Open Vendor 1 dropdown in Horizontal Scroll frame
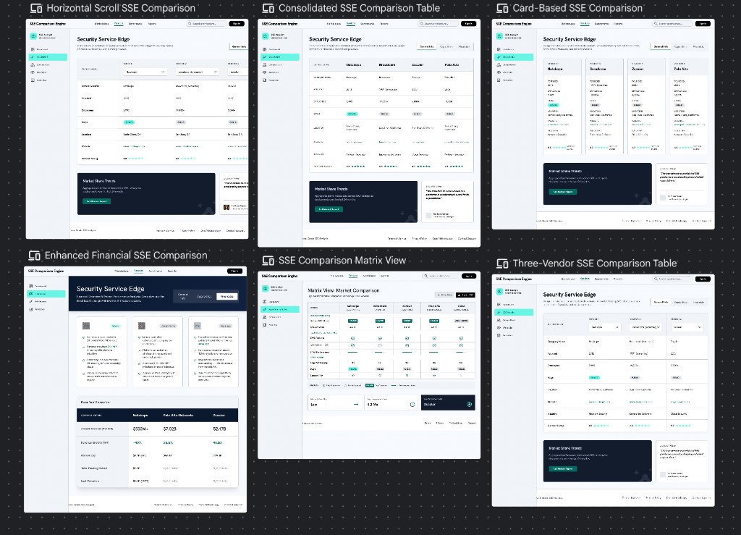The width and height of the screenshot is (741, 535). [145, 72]
